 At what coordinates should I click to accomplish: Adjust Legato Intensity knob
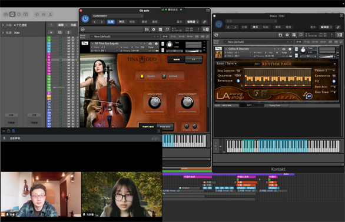pos(187,103)
